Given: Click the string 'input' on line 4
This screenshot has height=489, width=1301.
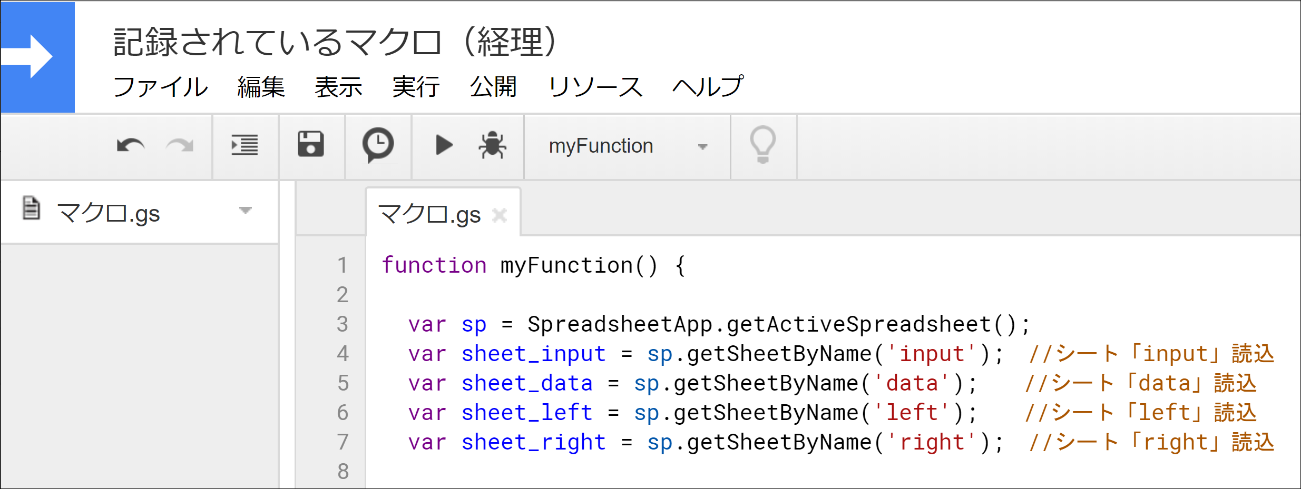Looking at the screenshot, I should (x=932, y=354).
